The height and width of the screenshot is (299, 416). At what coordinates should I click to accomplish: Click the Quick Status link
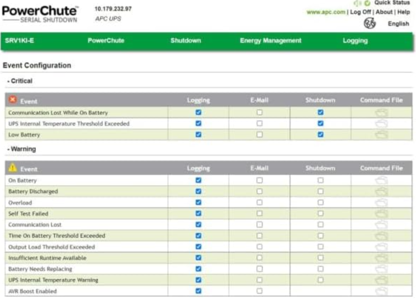pos(392,3)
